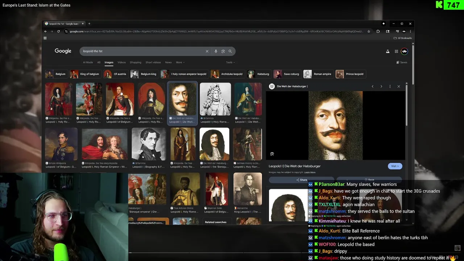Open a new browser tab

click(89, 24)
